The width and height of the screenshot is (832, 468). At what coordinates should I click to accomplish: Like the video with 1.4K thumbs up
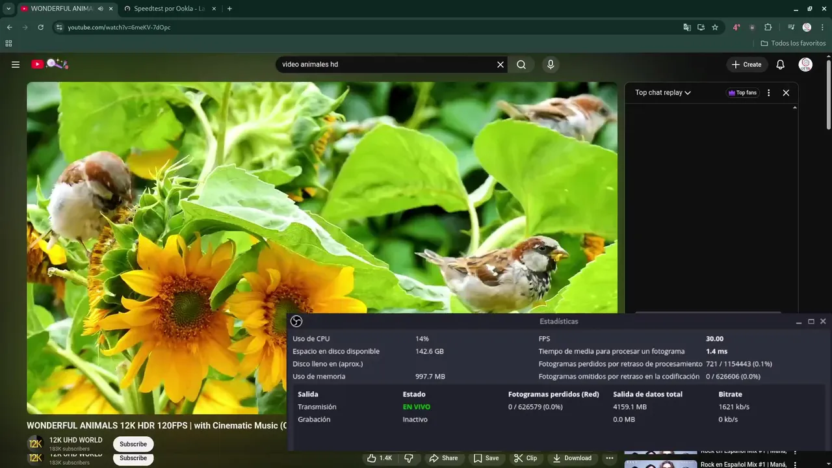coord(380,458)
